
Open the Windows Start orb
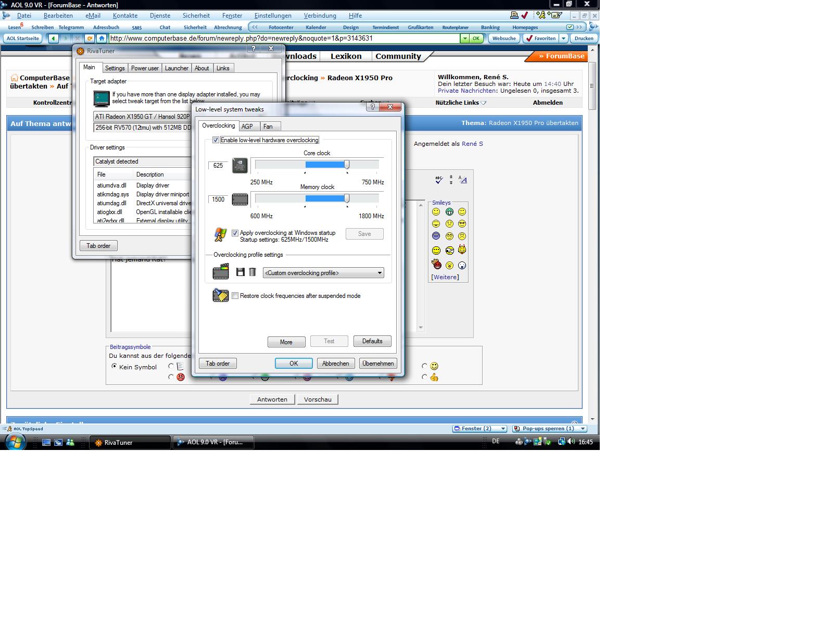[15, 442]
